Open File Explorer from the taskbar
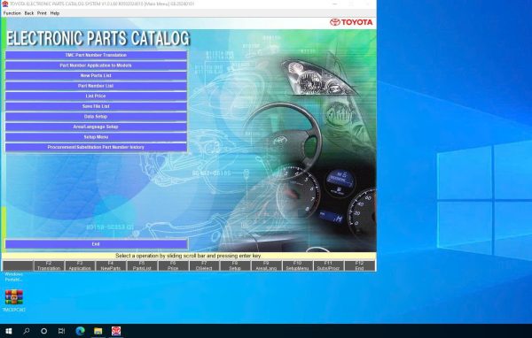Viewport: 532px width, 338px height. point(98,331)
